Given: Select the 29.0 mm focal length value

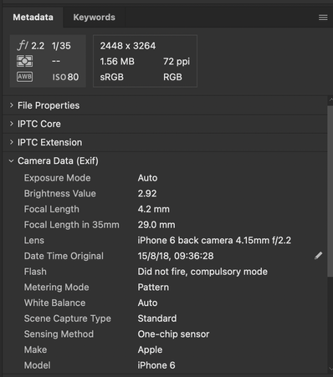Looking at the screenshot, I should pyautogui.click(x=156, y=225).
